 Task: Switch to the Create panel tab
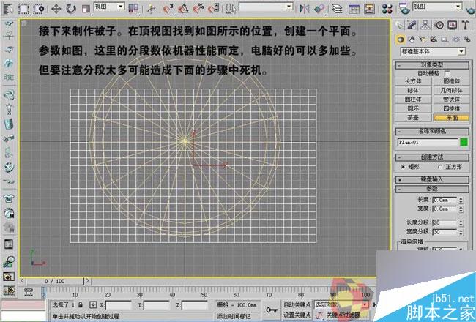coord(399,25)
